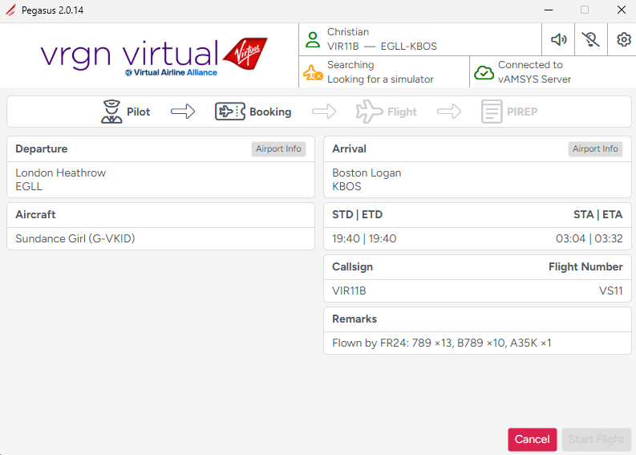Click the arrow between Flight and PIREP
Viewport: 636px width, 455px height.
pos(449,112)
